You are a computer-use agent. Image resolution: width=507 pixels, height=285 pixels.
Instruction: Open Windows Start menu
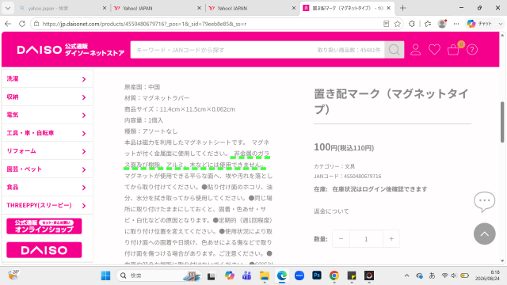[x=105, y=275]
